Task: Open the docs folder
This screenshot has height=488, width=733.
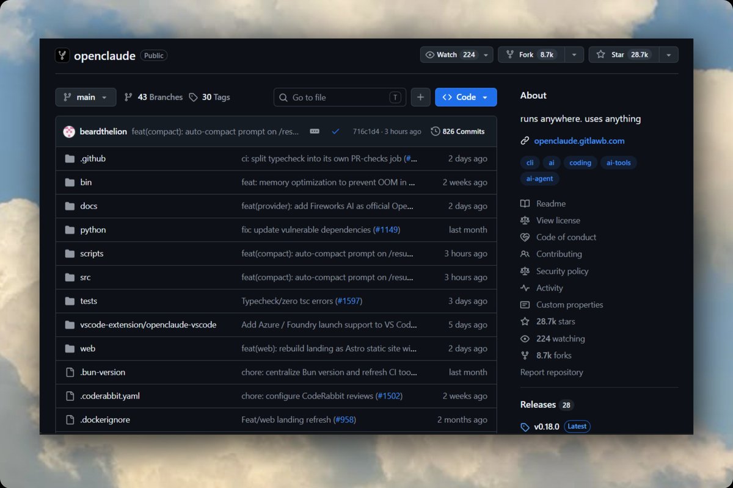Action: tap(89, 206)
